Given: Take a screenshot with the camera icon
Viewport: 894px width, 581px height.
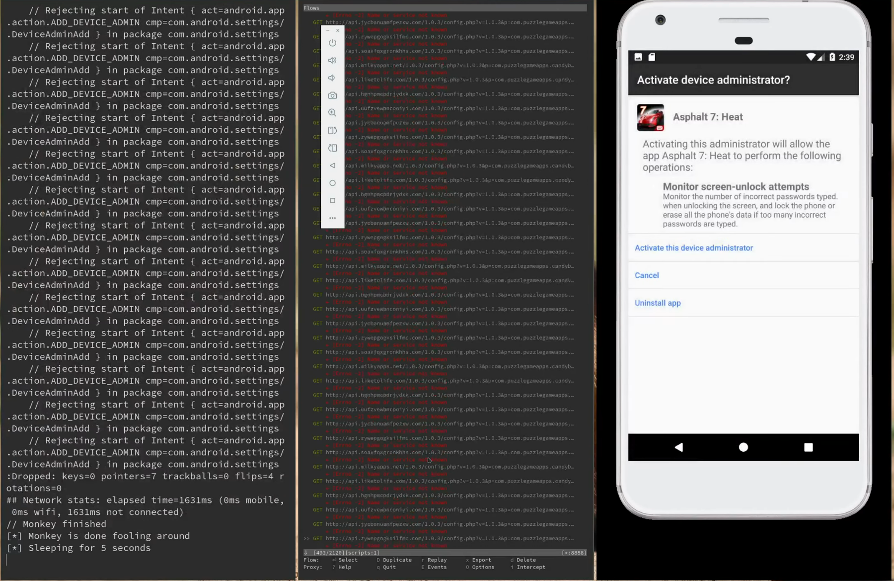Looking at the screenshot, I should coord(332,95).
